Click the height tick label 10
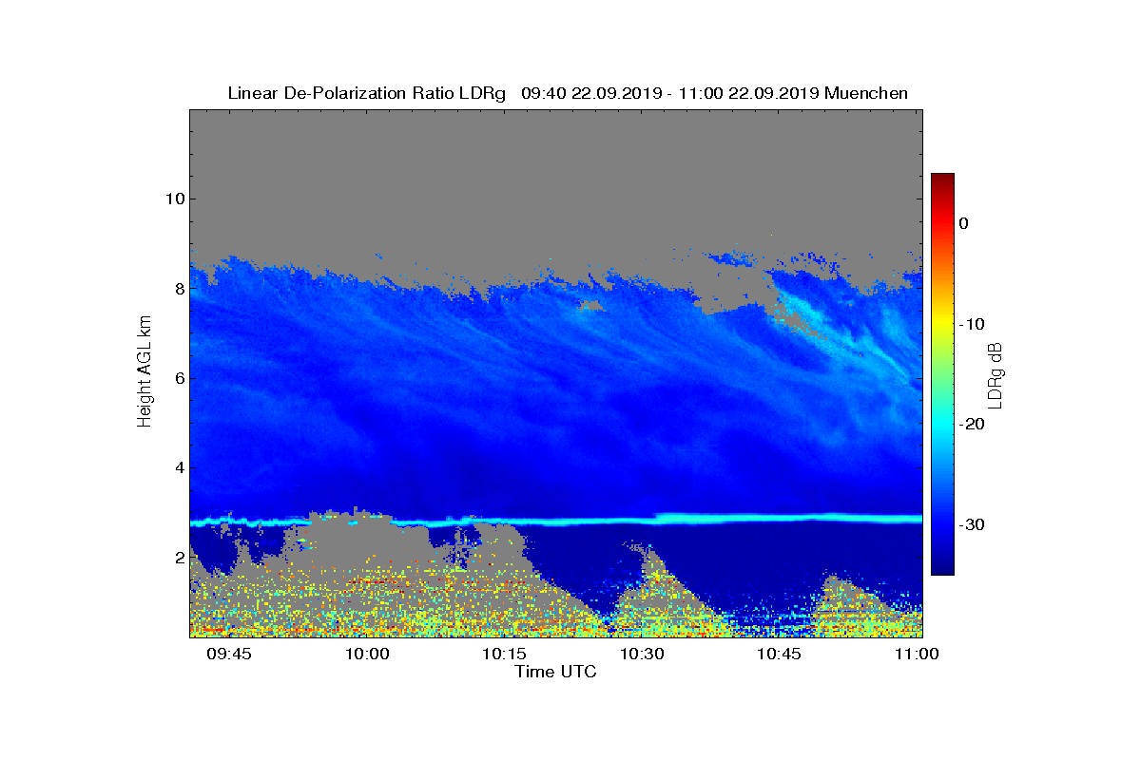Image resolution: width=1141 pixels, height=760 pixels. click(175, 199)
